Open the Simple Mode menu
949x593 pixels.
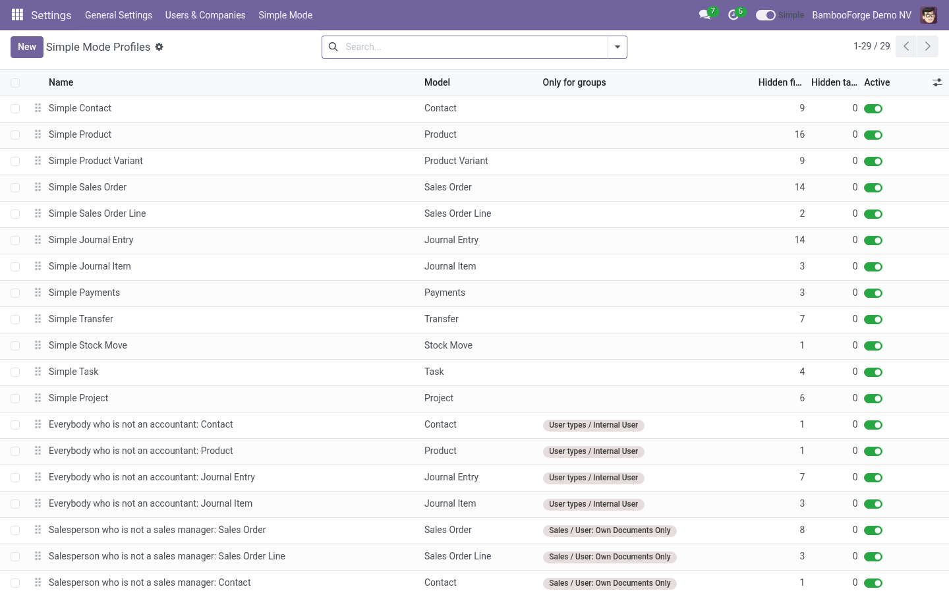(x=285, y=15)
